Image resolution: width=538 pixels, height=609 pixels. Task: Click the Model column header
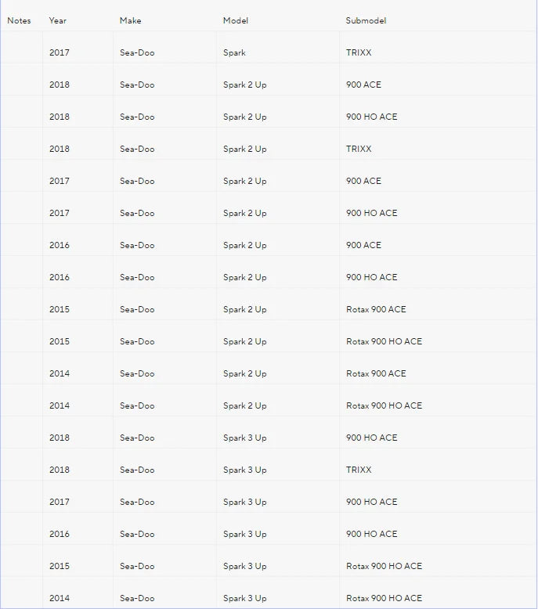tap(236, 20)
